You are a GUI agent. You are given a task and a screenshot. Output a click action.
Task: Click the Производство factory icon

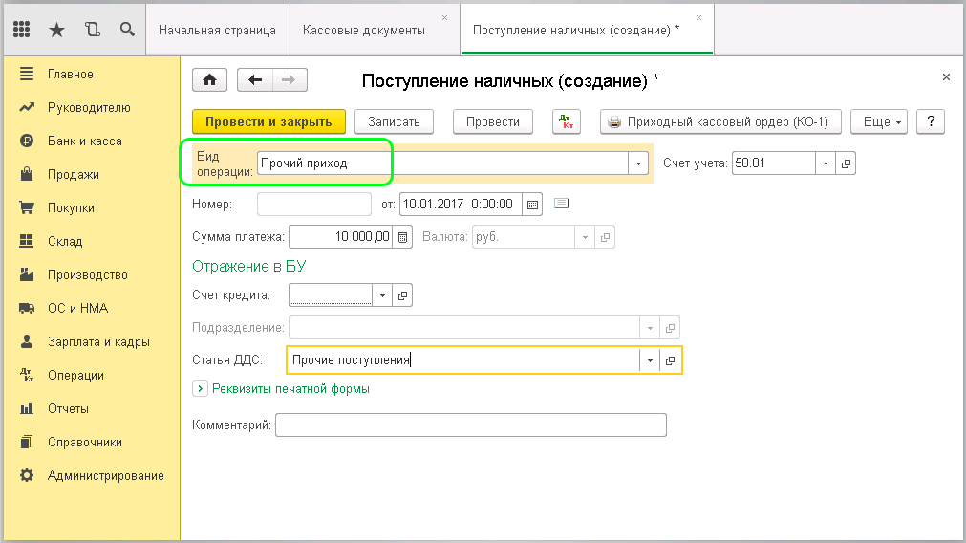click(x=27, y=274)
